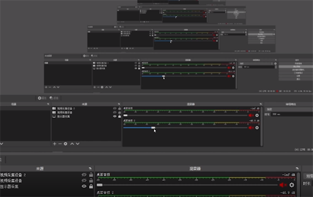
Task: Hide the foreground 显示器采集 source via eye icon
Action: tap(84, 186)
